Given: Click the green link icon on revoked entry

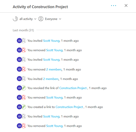Looking at the screenshot, I should tap(24, 88).
